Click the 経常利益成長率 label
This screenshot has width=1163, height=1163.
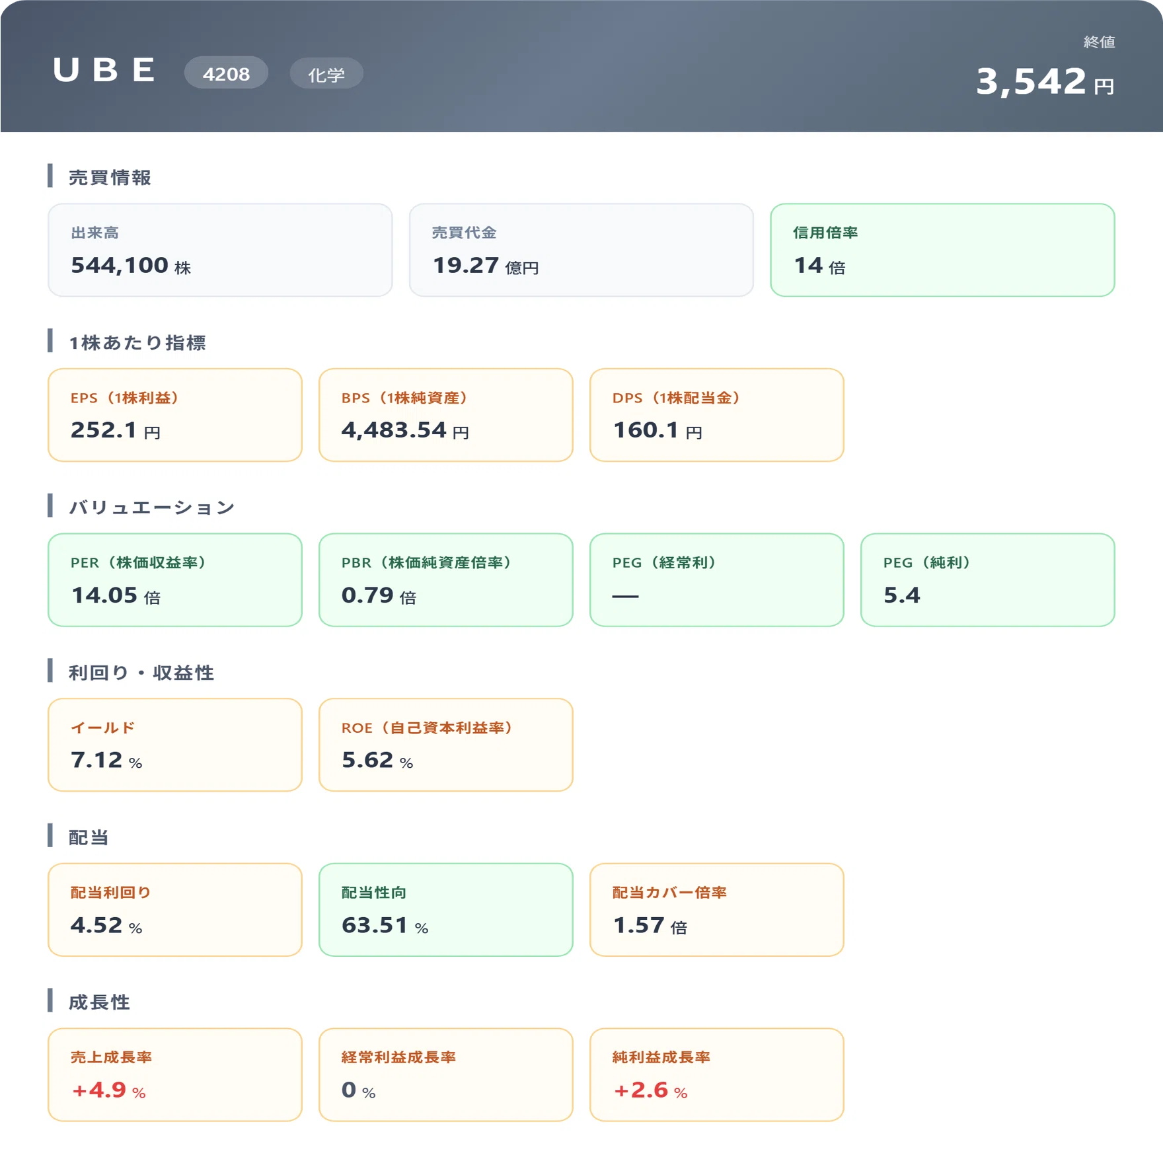pyautogui.click(x=398, y=1057)
